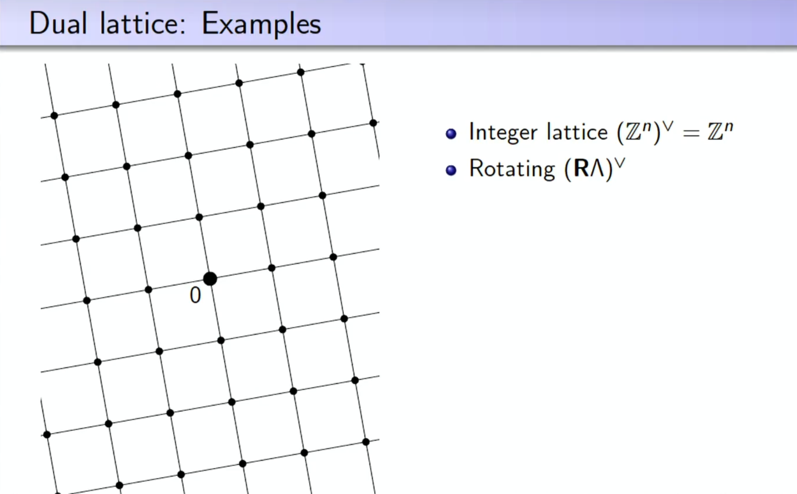Click the large origin point of the lattice
This screenshot has width=797, height=494.
coord(210,279)
